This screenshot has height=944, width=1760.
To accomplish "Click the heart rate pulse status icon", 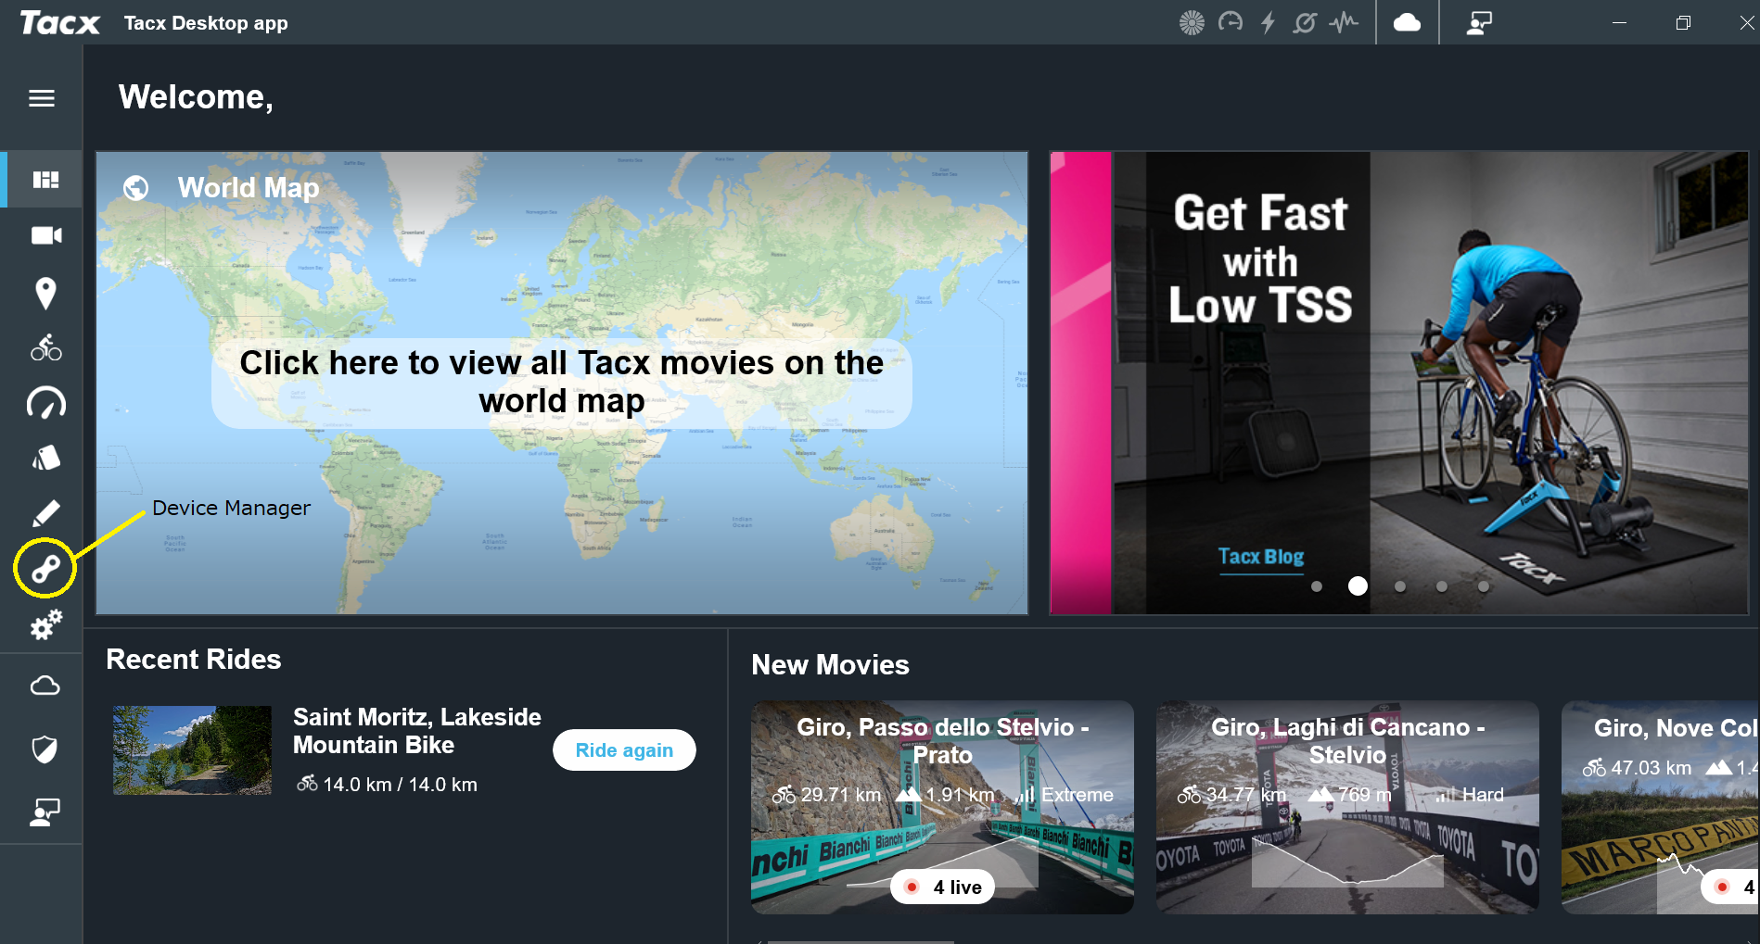I will (1344, 22).
